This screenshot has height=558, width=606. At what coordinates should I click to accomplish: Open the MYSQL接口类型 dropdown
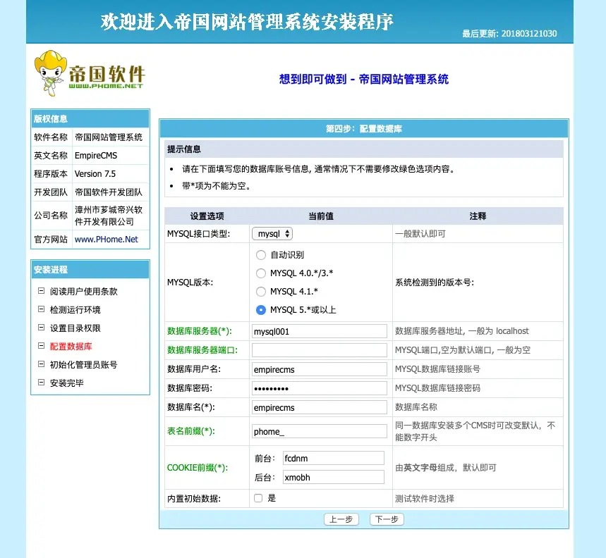pos(272,233)
